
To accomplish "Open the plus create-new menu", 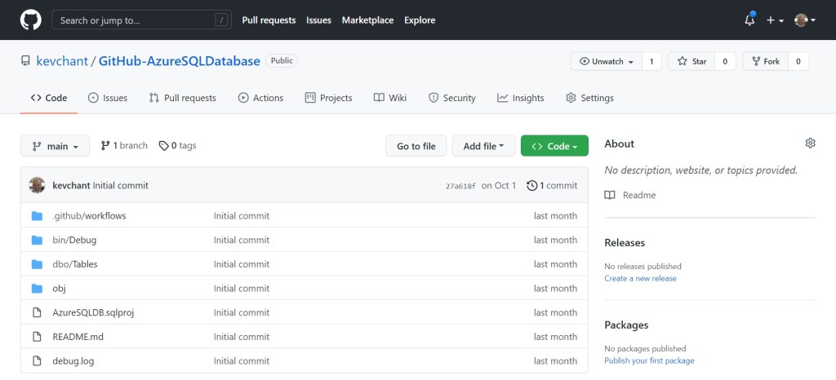I will coord(775,20).
